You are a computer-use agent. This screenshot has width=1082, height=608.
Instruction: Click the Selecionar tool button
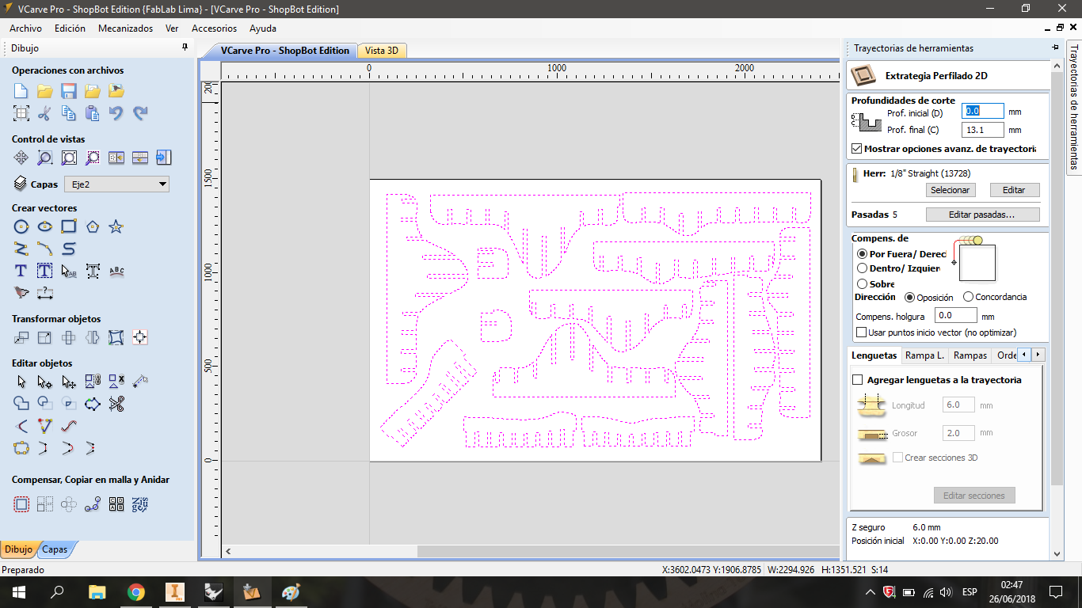(950, 190)
